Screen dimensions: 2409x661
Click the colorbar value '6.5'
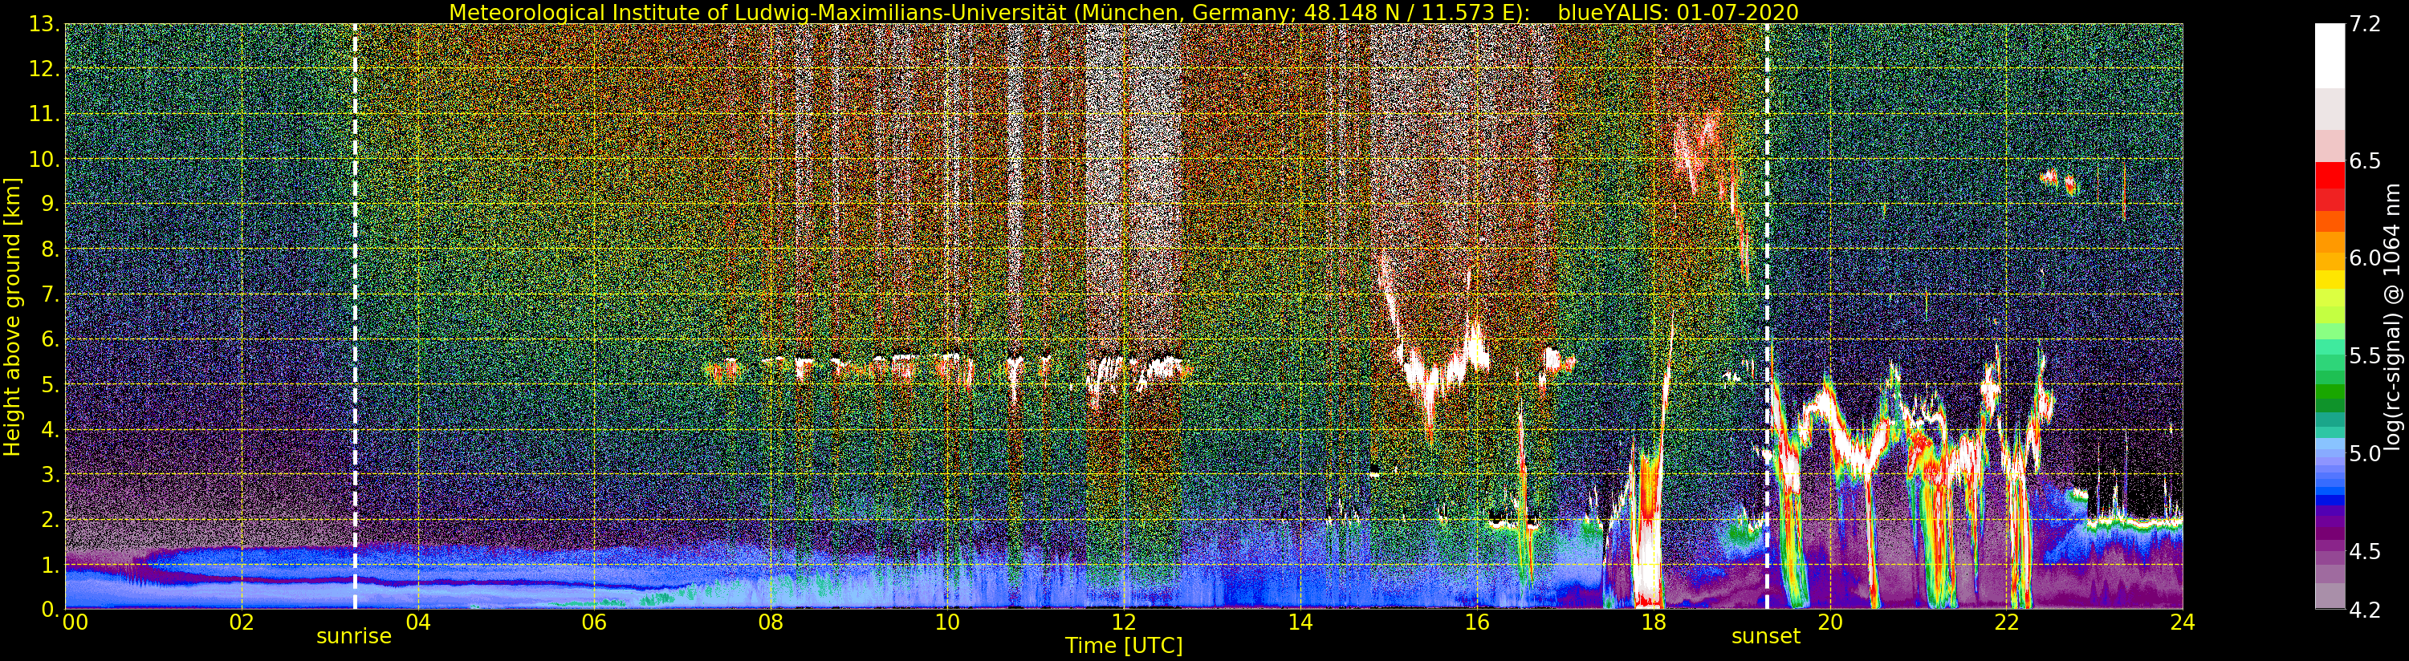click(x=2365, y=160)
